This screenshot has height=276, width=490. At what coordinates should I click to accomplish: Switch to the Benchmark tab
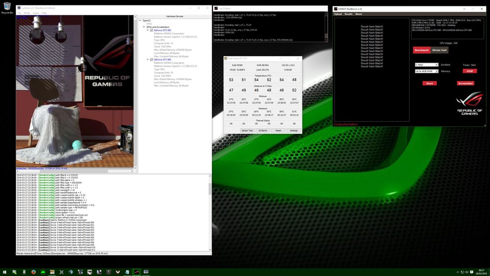click(x=421, y=50)
